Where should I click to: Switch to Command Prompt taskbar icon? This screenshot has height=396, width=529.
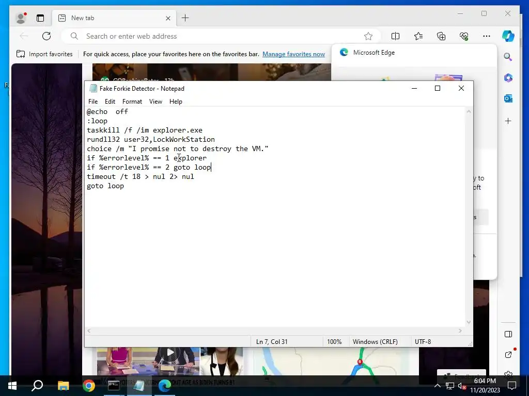point(114,386)
